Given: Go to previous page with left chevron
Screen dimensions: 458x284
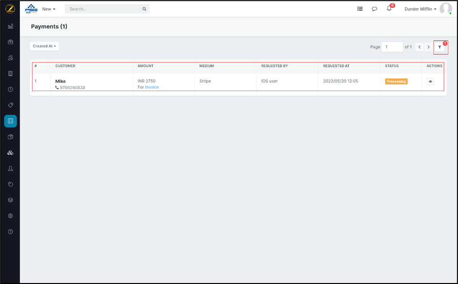Looking at the screenshot, I should (420, 47).
